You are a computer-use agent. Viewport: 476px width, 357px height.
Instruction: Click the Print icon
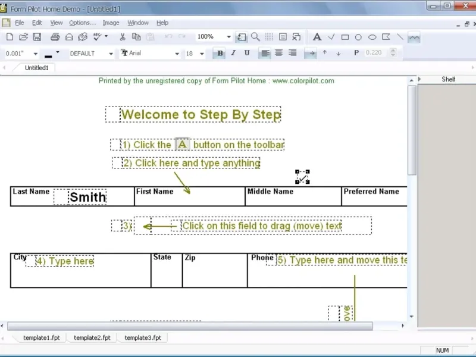(55, 37)
